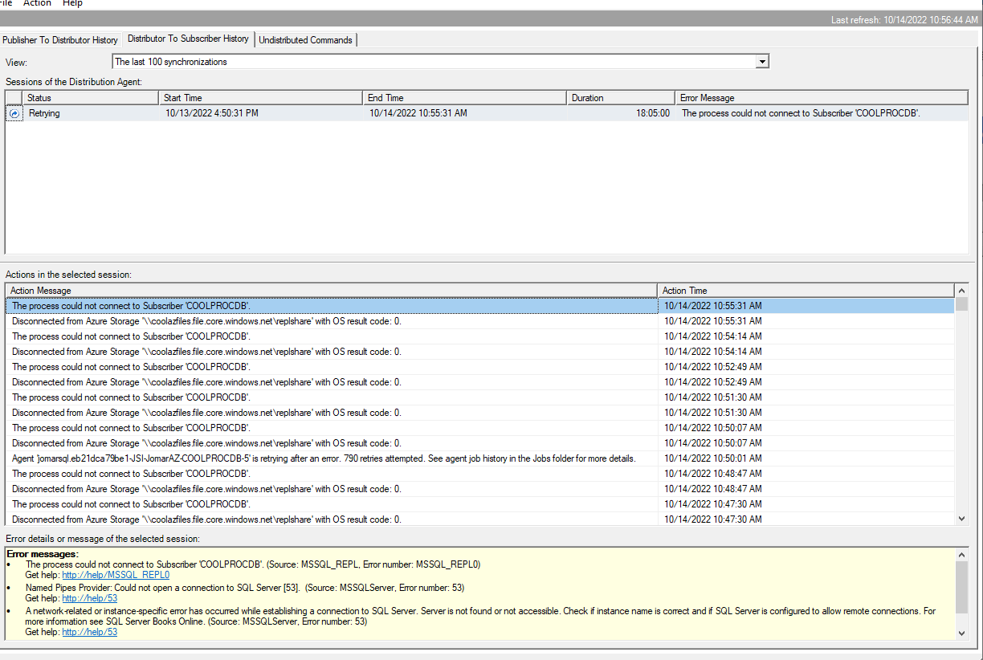The image size is (983, 660).
Task: Select the 'Disconnected from Azure Storage' action at 10:52:49 AM
Action: tap(480, 382)
